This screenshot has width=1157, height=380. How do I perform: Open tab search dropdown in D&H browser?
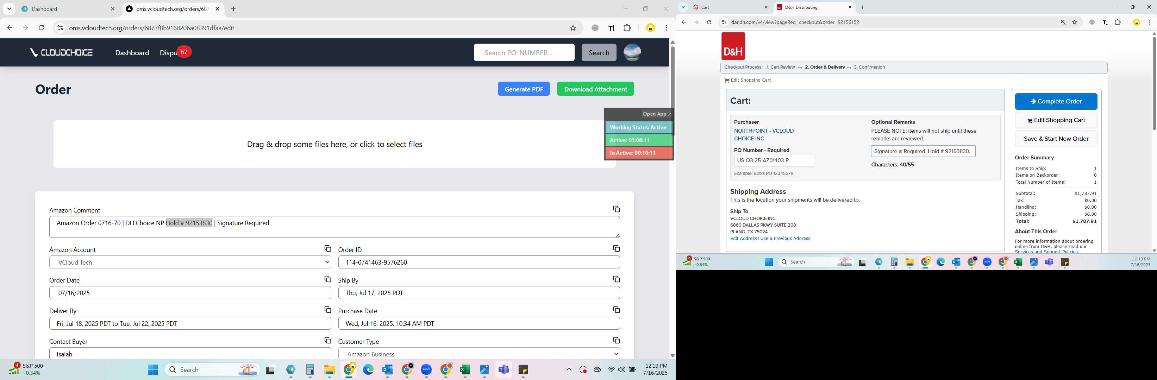[x=683, y=7]
